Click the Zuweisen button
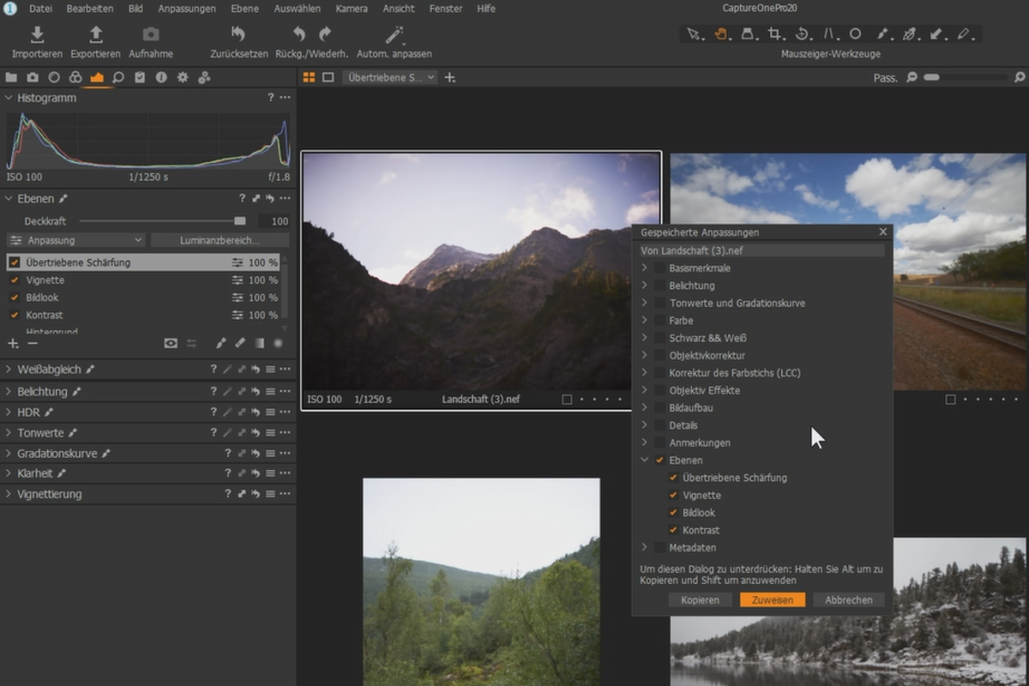Viewport: 1029px width, 686px height. coord(773,600)
